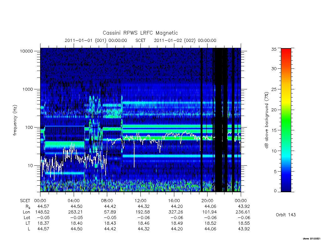Click Rs row value 44.32
Viewport: 321px width, 240px height.
coord(144,206)
